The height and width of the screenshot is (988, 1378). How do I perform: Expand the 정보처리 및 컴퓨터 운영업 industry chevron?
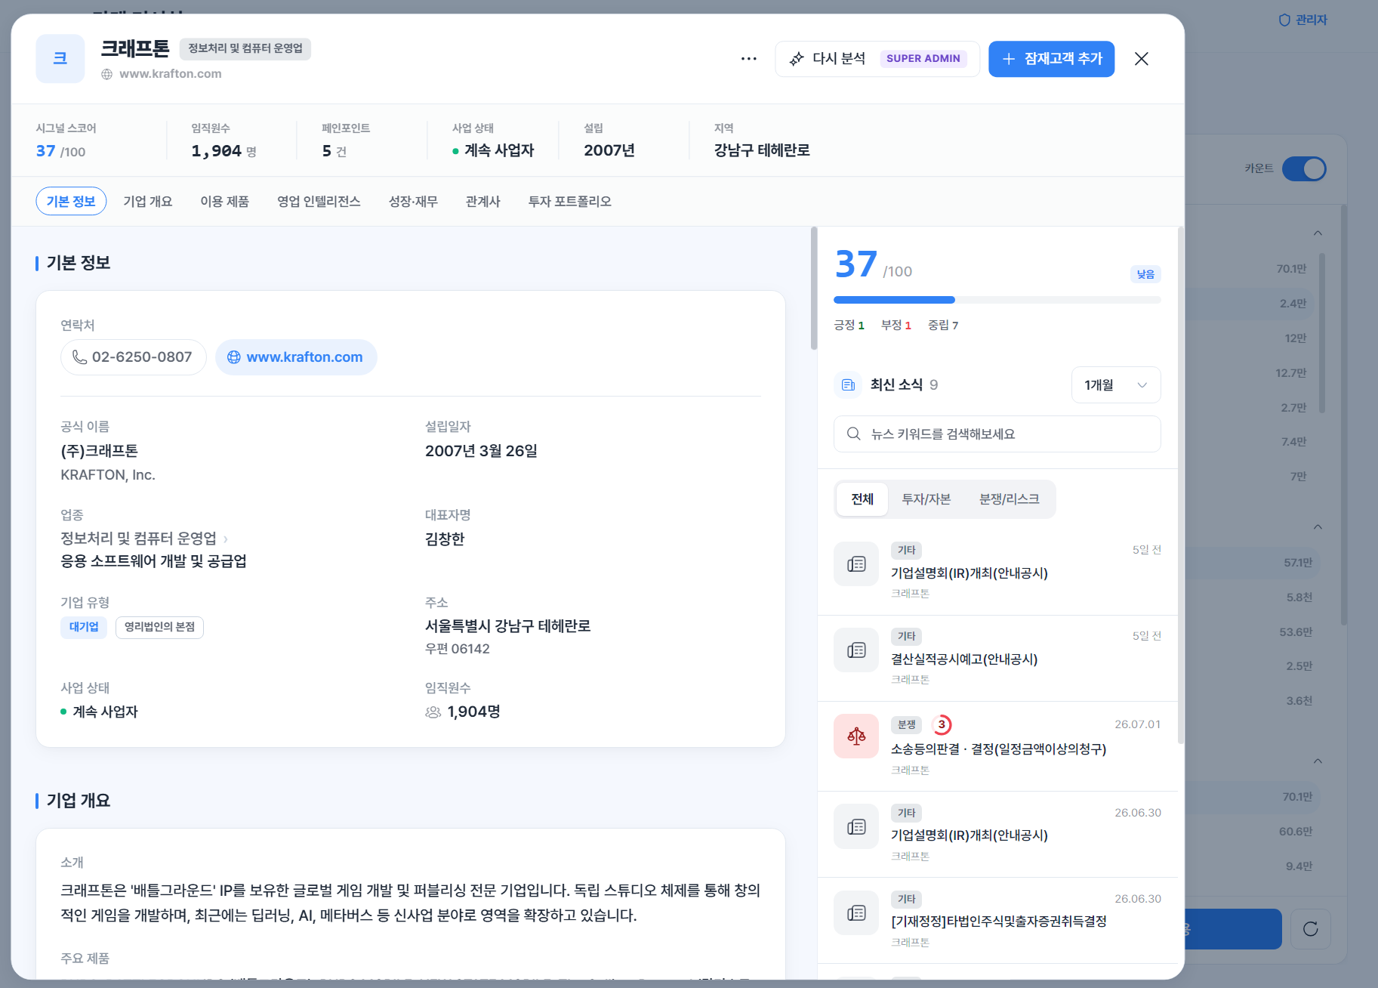coord(226,539)
